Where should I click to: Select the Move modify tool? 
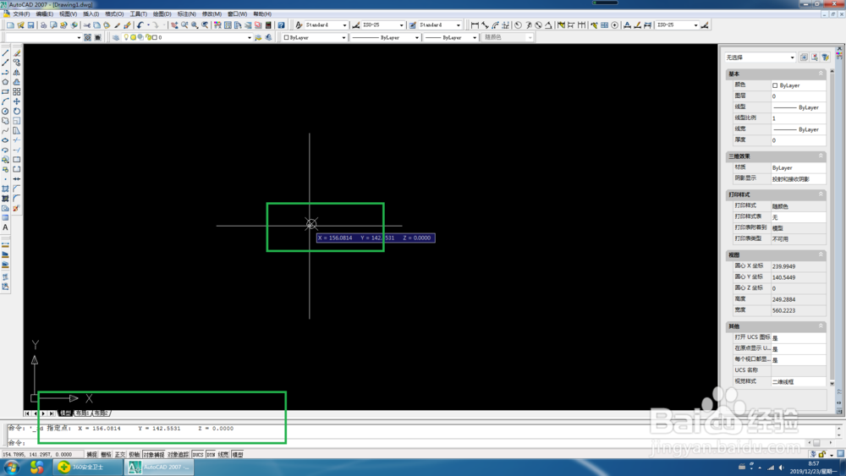point(17,101)
